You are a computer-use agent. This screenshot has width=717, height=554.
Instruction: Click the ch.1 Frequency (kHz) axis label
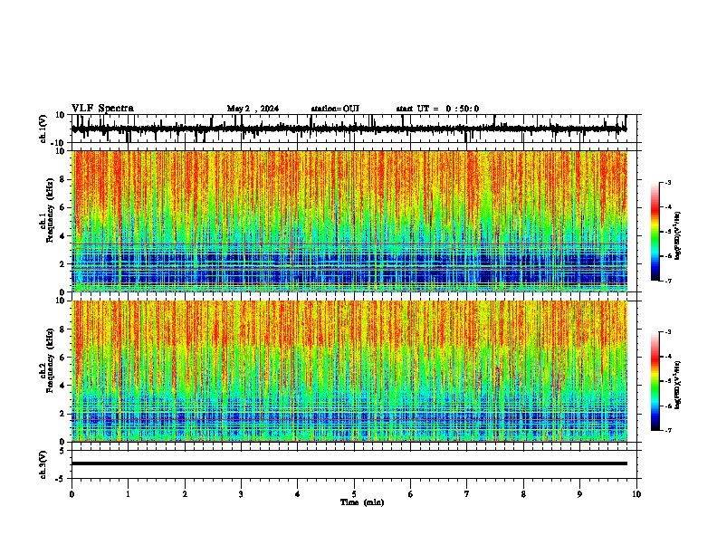pyautogui.click(x=46, y=210)
